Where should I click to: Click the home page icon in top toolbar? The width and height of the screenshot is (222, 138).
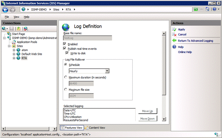point(207,9)
